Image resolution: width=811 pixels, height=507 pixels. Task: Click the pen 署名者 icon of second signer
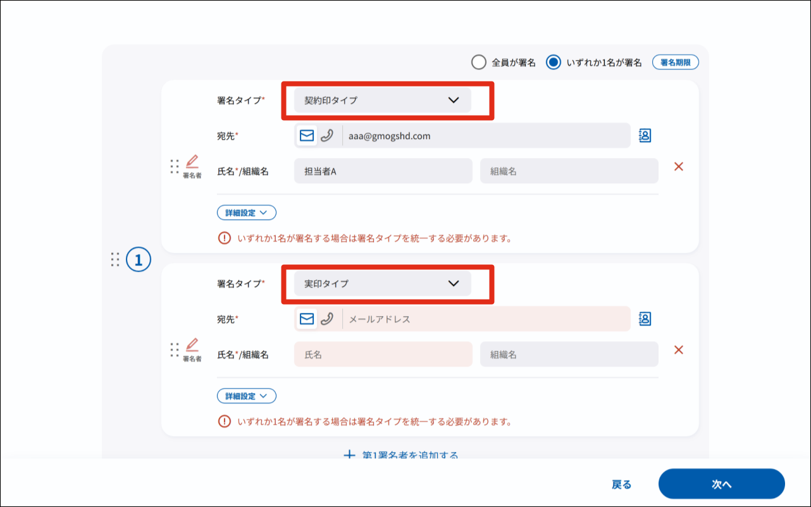(x=192, y=350)
